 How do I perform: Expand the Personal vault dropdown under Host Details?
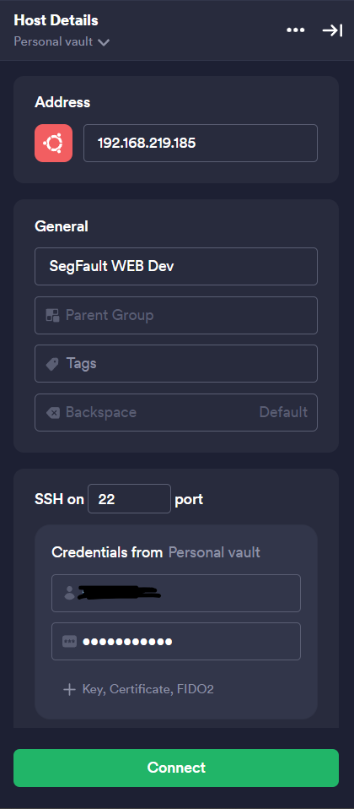(62, 41)
